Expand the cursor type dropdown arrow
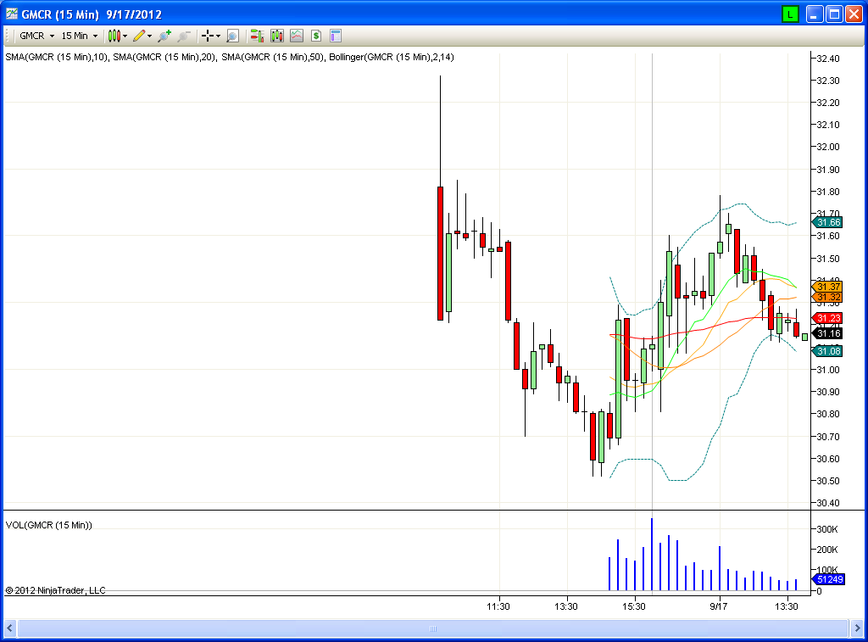The image size is (868, 642). (x=218, y=36)
